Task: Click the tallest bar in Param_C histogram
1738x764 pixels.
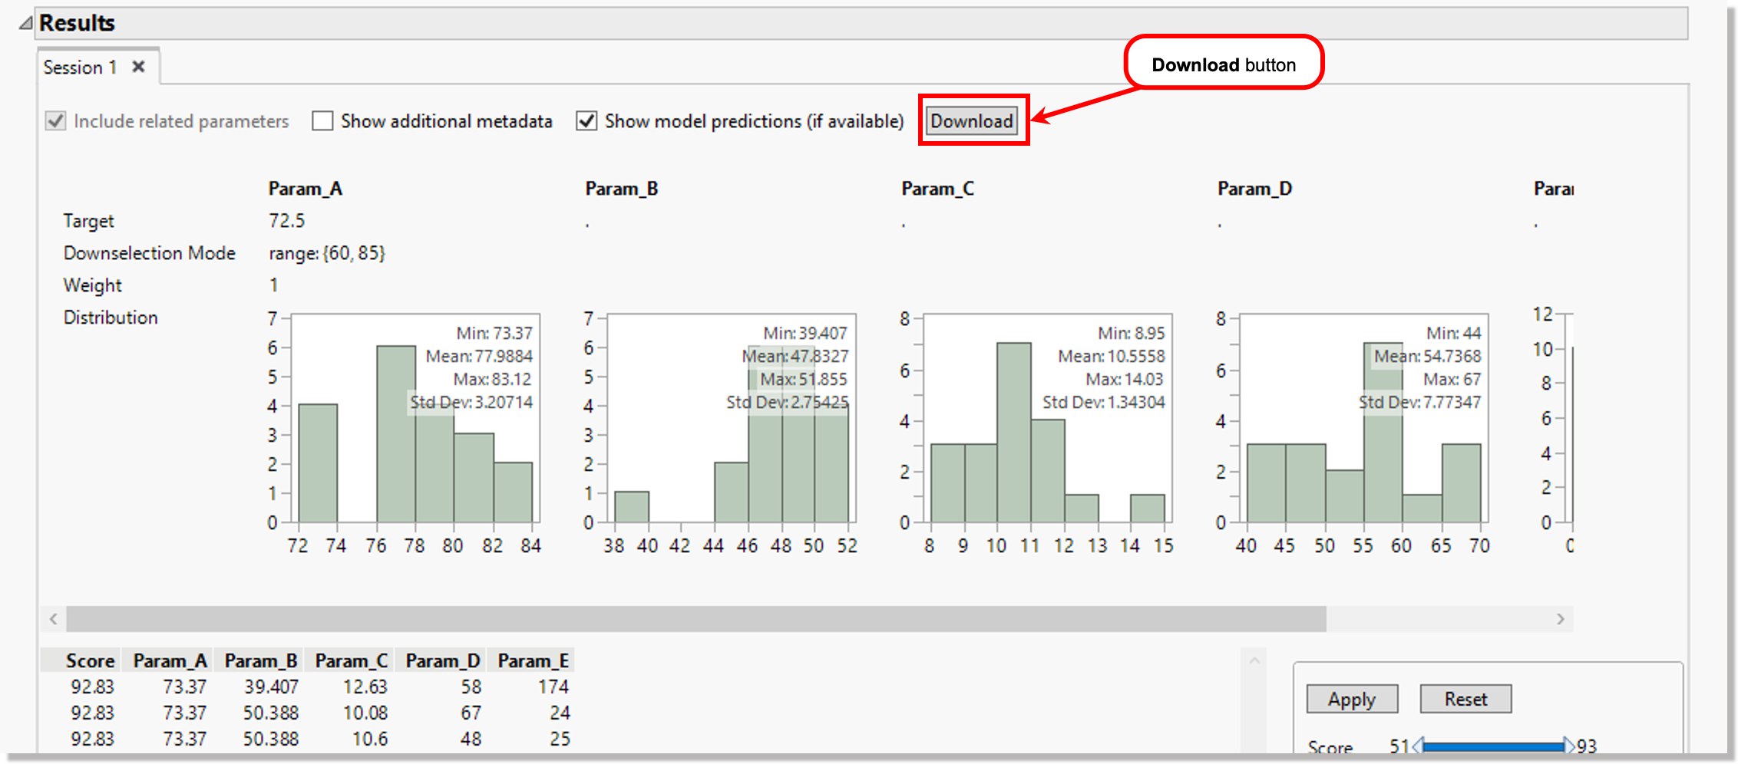Action: point(1014,433)
